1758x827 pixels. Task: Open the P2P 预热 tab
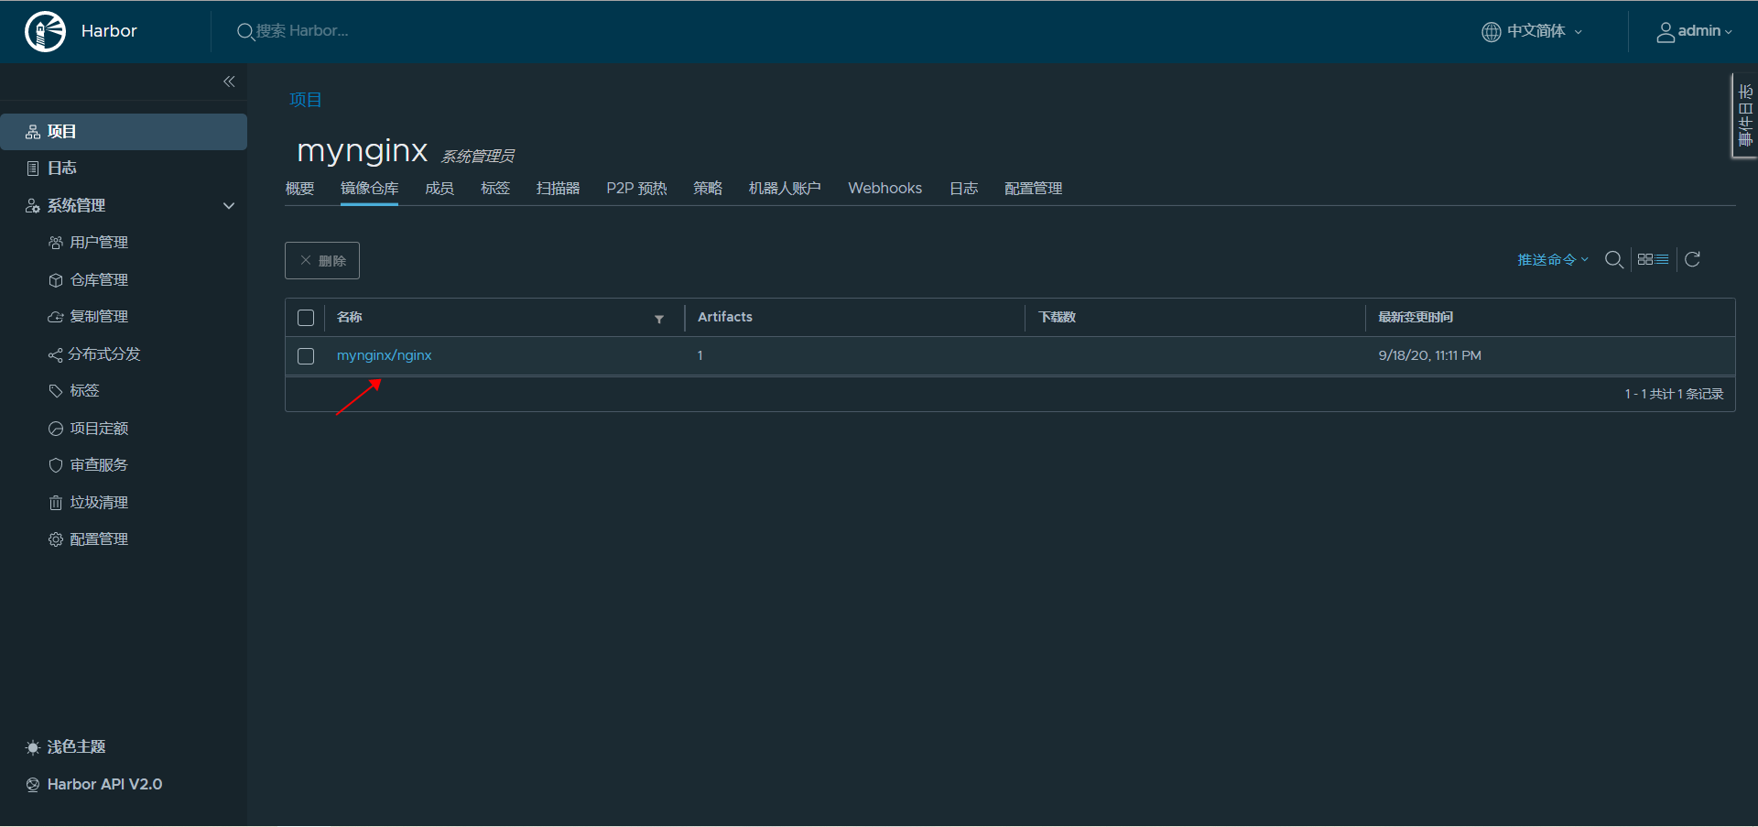click(636, 189)
